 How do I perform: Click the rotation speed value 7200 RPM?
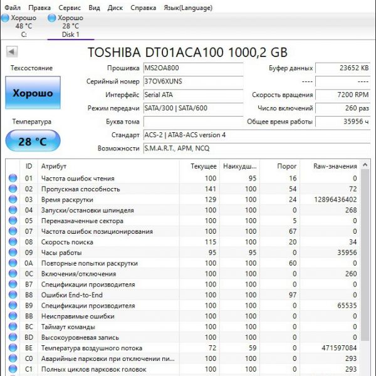(x=343, y=95)
